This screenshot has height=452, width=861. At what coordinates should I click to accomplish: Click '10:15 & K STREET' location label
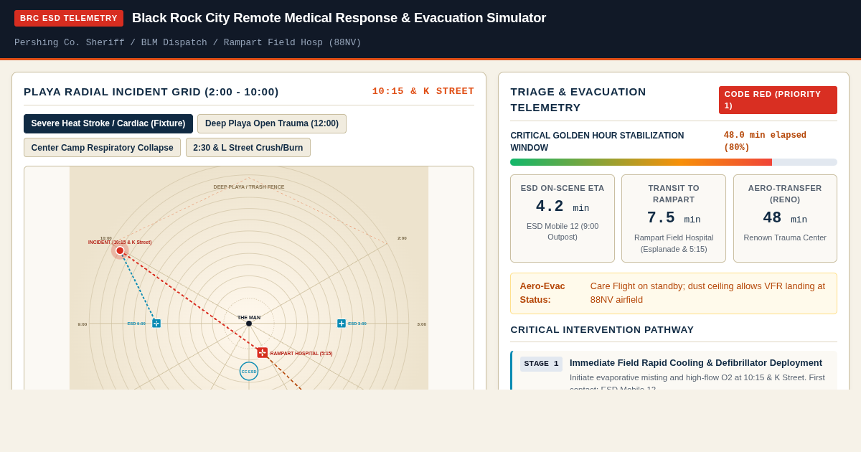[x=423, y=91]
